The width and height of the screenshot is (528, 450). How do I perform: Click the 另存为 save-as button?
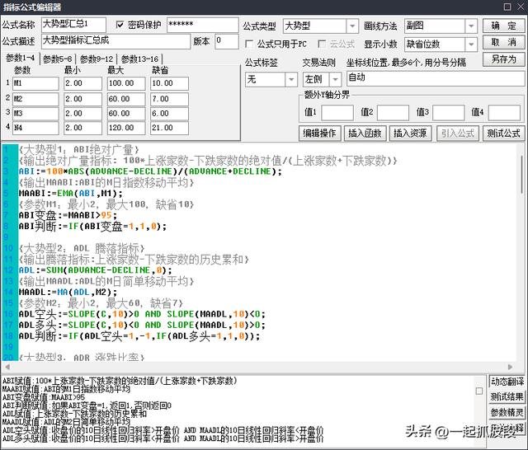pyautogui.click(x=503, y=59)
